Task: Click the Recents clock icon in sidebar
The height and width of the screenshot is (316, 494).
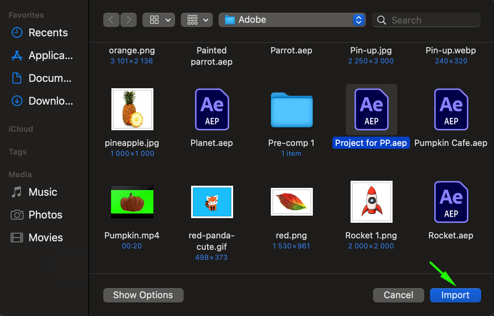Action: click(x=17, y=33)
